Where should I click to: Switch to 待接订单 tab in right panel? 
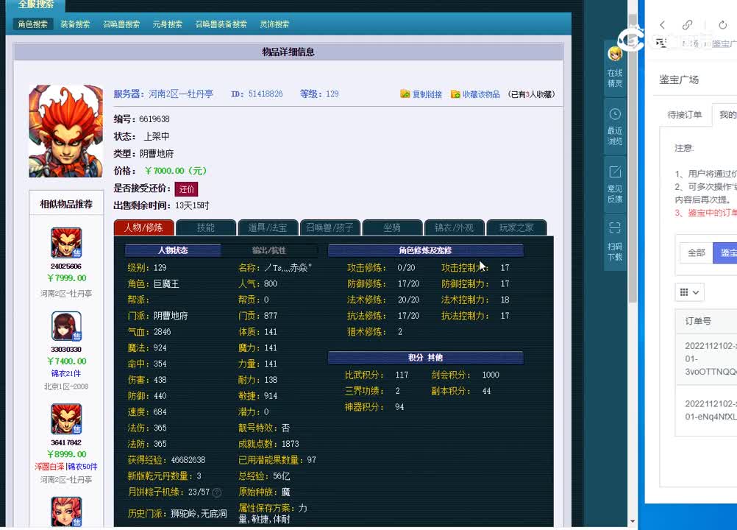tap(683, 115)
